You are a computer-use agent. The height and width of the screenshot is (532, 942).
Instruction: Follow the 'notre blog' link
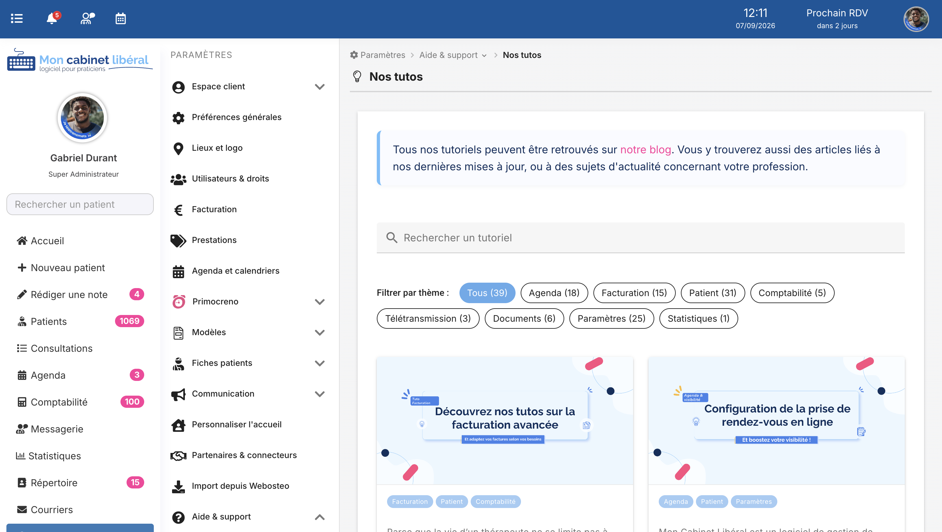pos(645,150)
